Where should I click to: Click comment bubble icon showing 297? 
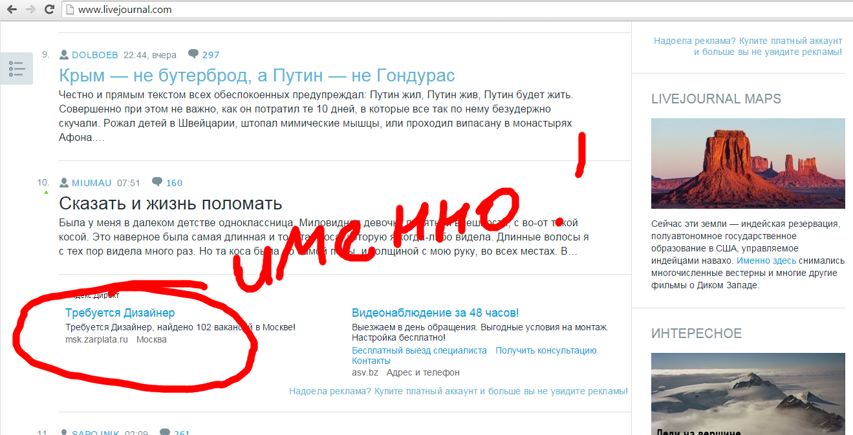(193, 54)
